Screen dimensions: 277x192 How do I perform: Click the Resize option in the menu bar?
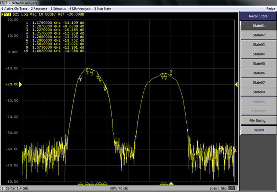[270, 9]
